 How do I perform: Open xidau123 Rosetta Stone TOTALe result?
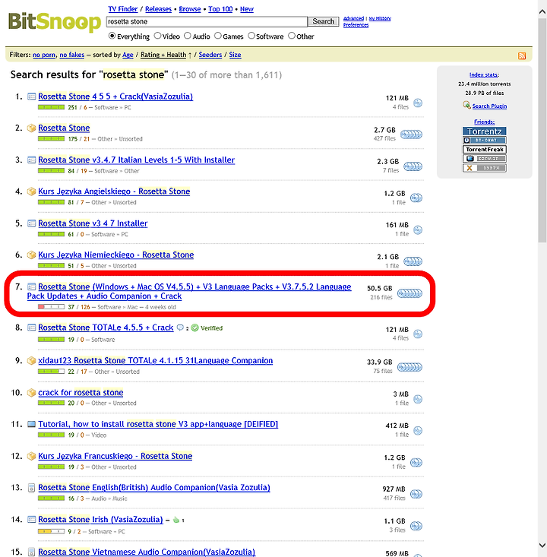tap(156, 360)
